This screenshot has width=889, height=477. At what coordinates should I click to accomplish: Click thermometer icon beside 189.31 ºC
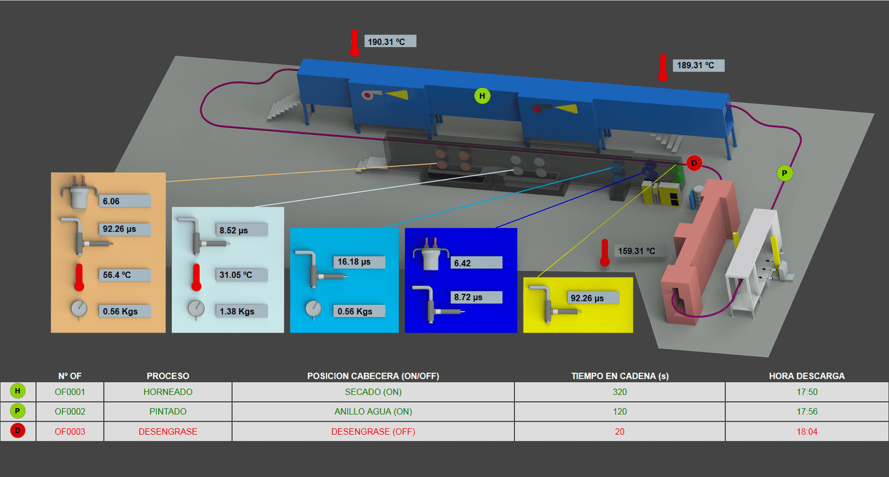[x=662, y=67]
